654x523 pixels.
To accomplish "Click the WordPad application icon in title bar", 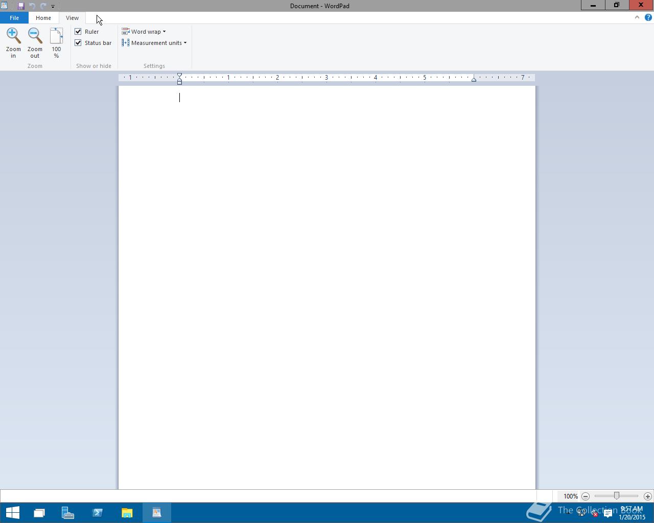I will pos(4,6).
